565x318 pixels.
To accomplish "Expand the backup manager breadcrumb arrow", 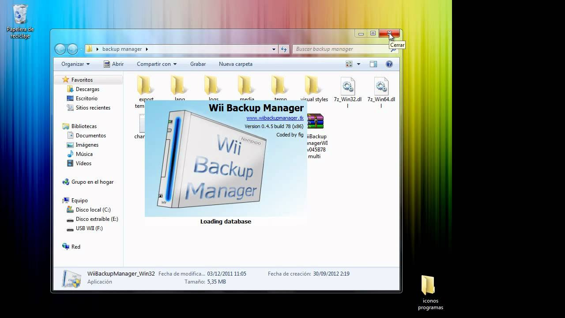I will click(147, 49).
